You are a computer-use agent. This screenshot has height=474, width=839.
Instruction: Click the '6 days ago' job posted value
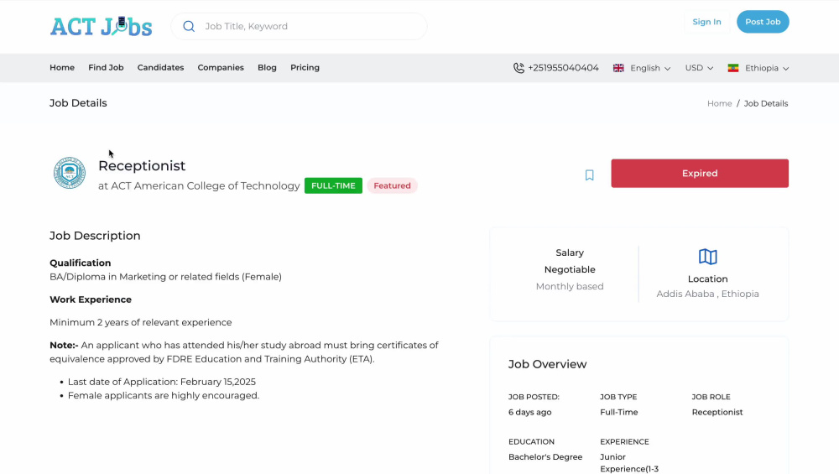(x=529, y=412)
